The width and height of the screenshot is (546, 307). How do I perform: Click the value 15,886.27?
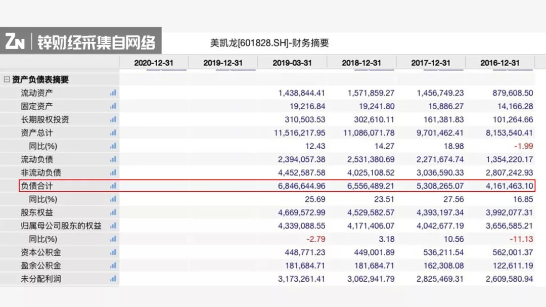(446, 106)
